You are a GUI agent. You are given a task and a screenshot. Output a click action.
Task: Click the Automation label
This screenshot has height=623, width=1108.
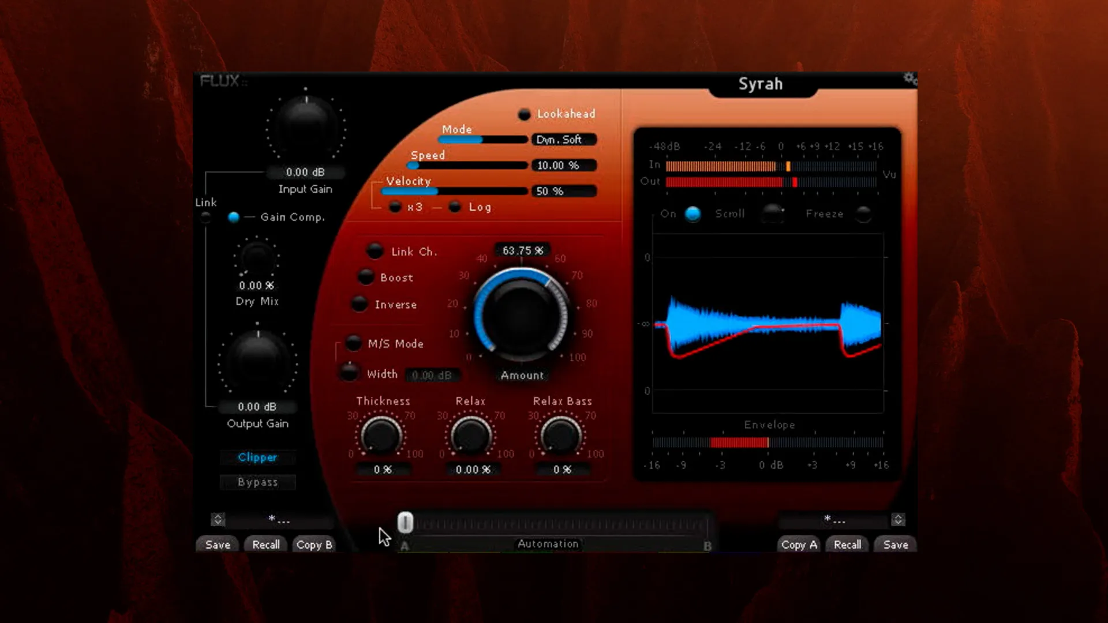(x=548, y=544)
